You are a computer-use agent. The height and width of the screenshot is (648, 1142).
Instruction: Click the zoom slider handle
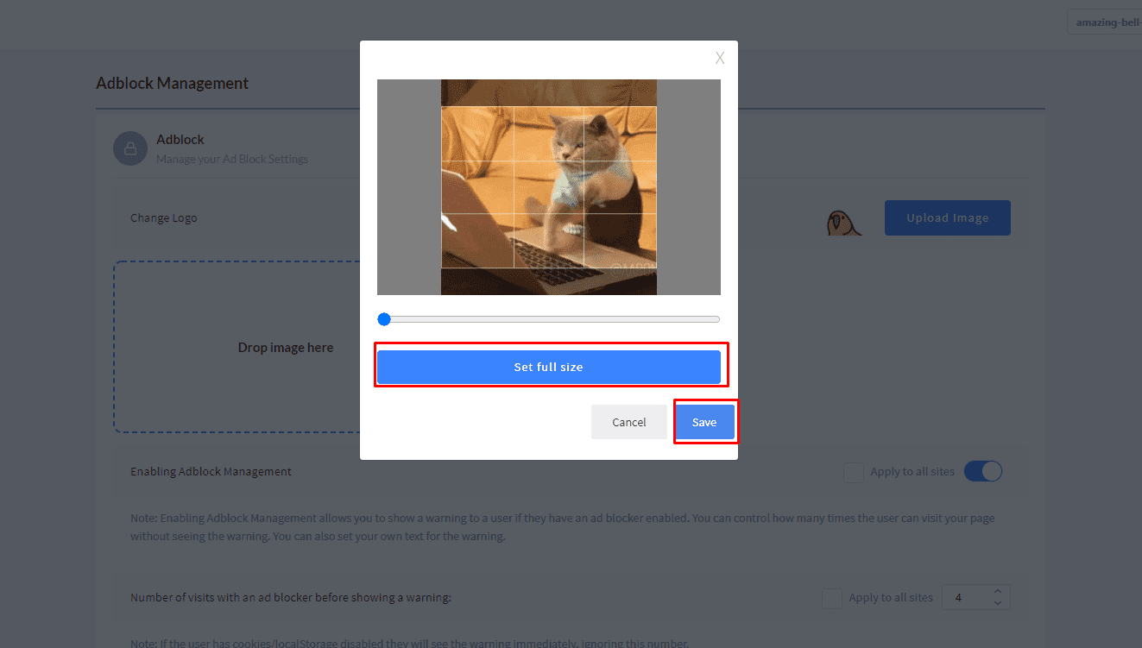pyautogui.click(x=384, y=319)
